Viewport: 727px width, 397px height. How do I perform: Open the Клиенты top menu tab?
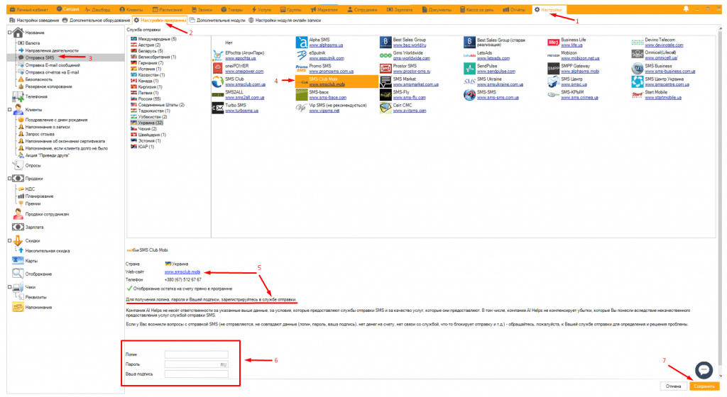(x=131, y=9)
